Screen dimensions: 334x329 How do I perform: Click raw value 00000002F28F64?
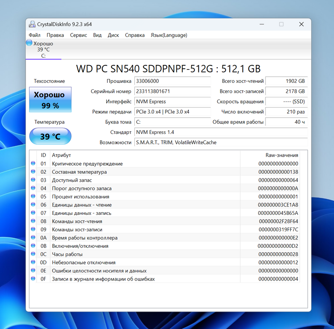click(x=278, y=221)
